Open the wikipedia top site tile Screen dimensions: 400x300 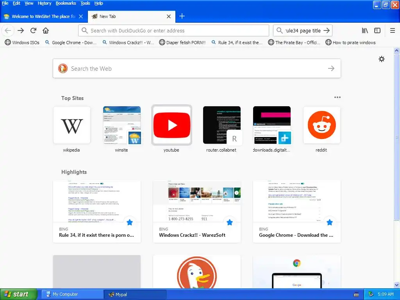pos(72,125)
